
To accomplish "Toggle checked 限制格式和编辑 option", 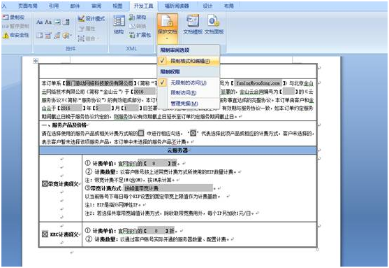I will point(189,61).
